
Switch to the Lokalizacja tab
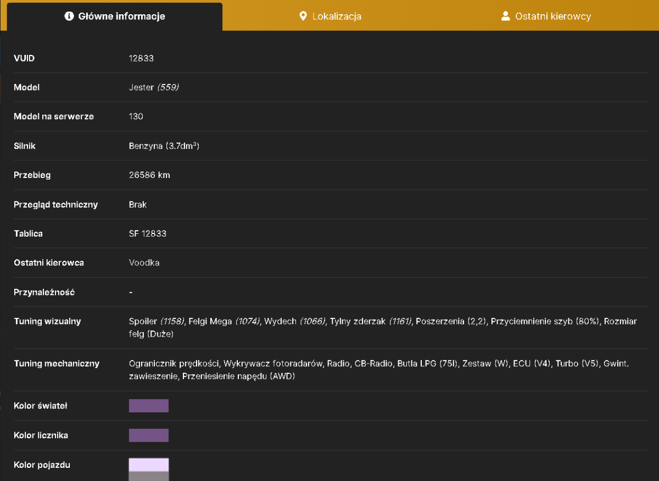coord(330,16)
